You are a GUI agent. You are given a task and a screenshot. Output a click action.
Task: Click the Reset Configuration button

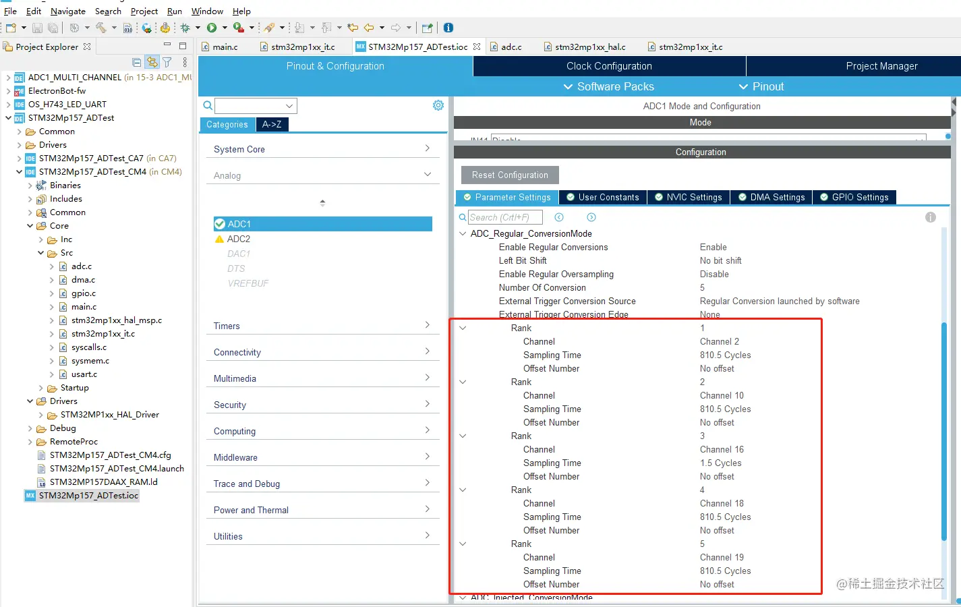coord(510,175)
